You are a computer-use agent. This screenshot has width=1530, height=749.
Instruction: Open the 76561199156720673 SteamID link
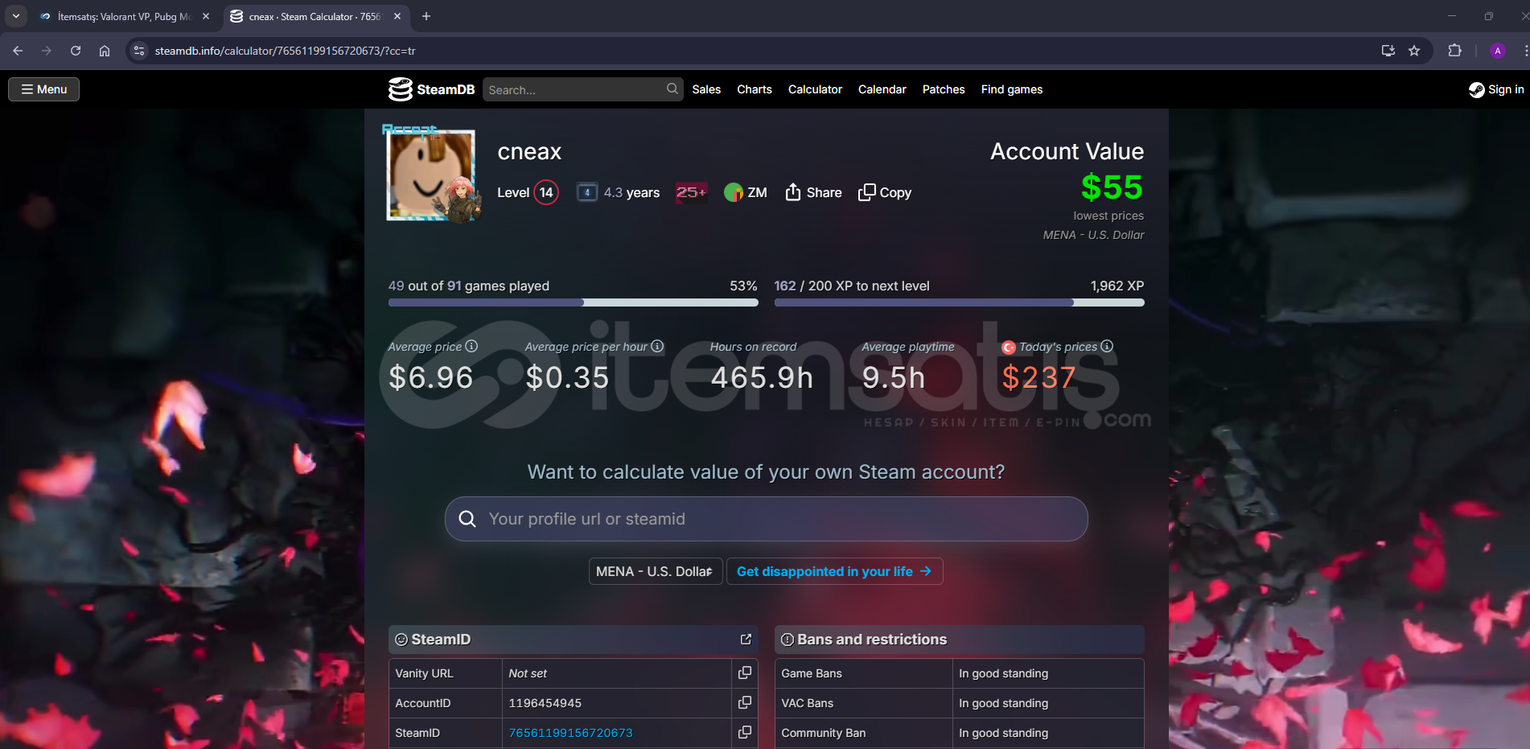[x=570, y=733]
